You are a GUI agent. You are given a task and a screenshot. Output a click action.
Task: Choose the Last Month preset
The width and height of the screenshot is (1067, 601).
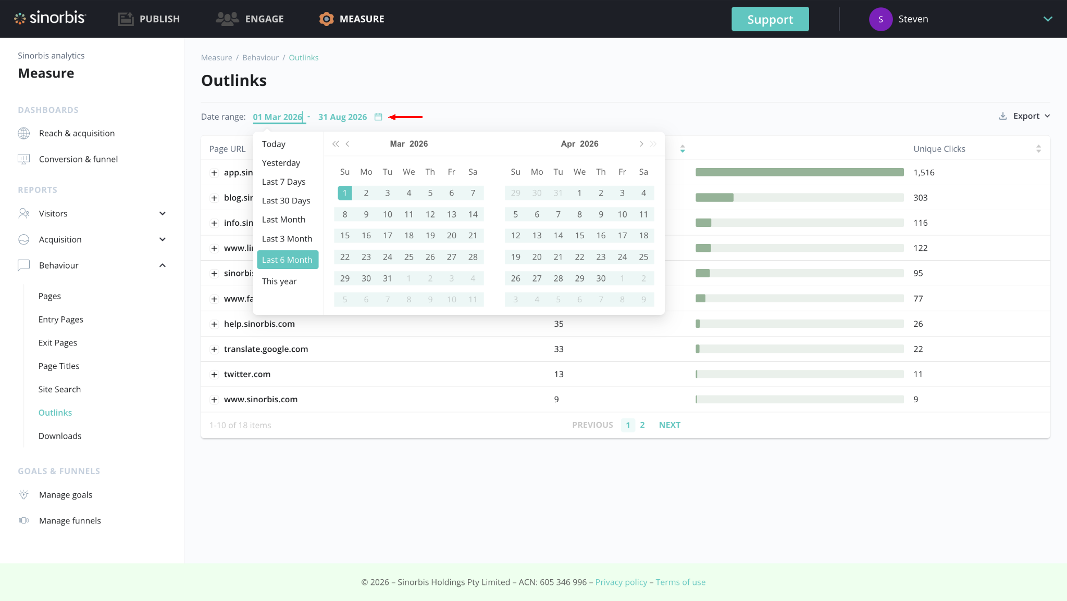point(283,220)
